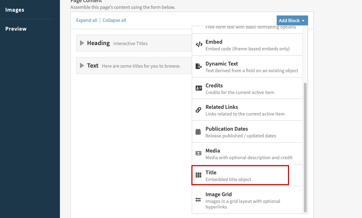Viewport: 362px width, 218px height.
Task: Switch to the Images section
Action: tap(14, 10)
